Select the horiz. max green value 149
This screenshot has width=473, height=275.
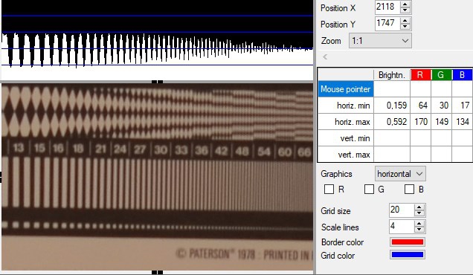click(x=441, y=122)
